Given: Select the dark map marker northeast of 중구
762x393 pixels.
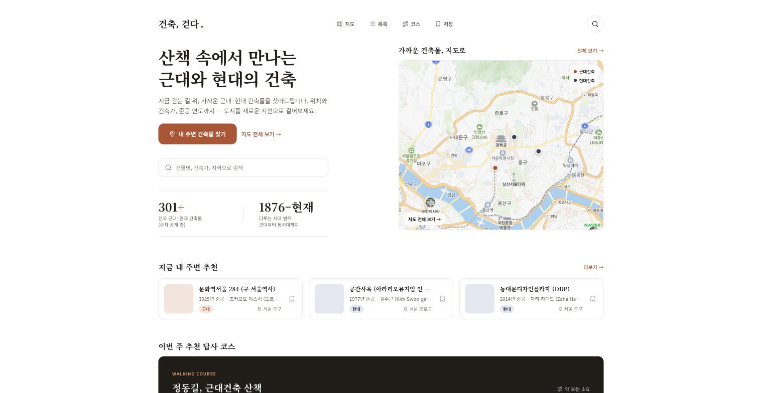Looking at the screenshot, I should click(x=539, y=151).
